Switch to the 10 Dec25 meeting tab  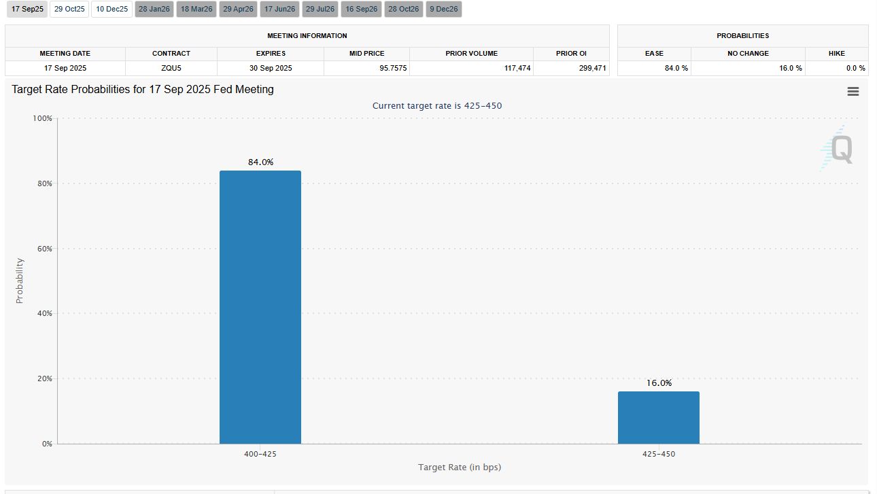click(x=112, y=10)
